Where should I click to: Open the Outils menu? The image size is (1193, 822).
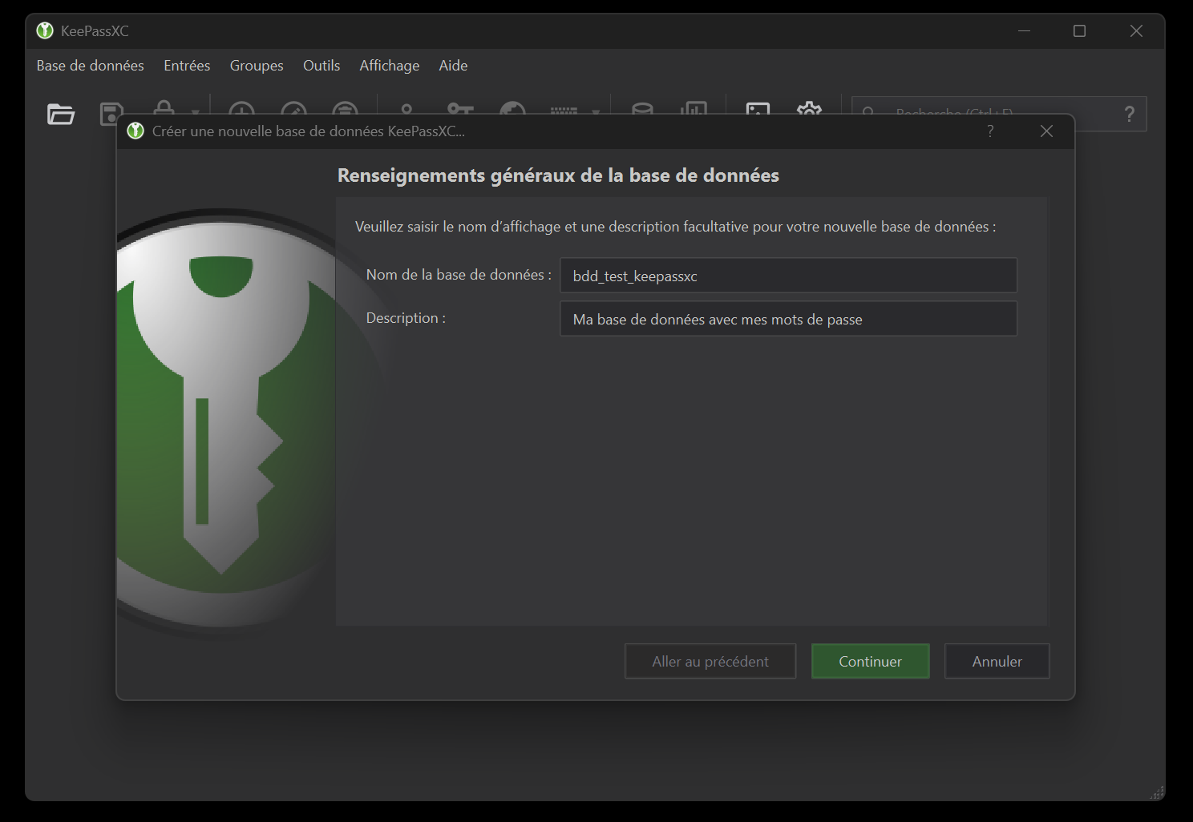pos(322,66)
